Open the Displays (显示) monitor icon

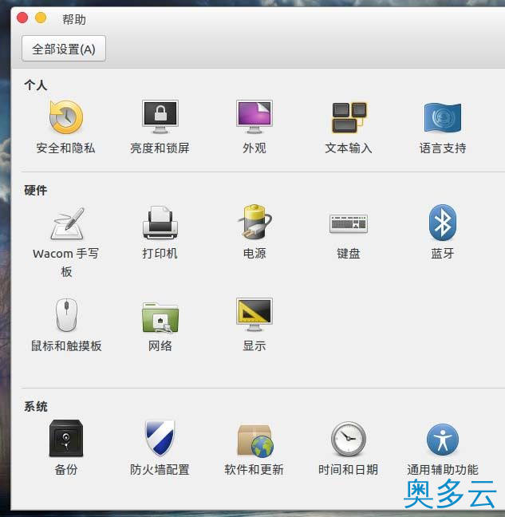[x=254, y=314]
